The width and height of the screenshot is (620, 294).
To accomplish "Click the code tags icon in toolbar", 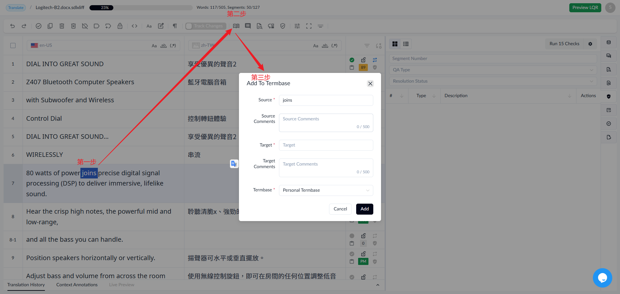I will (135, 26).
